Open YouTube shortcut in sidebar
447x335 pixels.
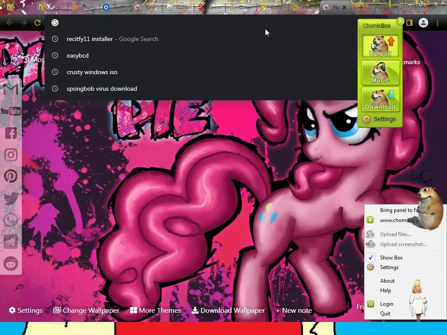(x=10, y=111)
